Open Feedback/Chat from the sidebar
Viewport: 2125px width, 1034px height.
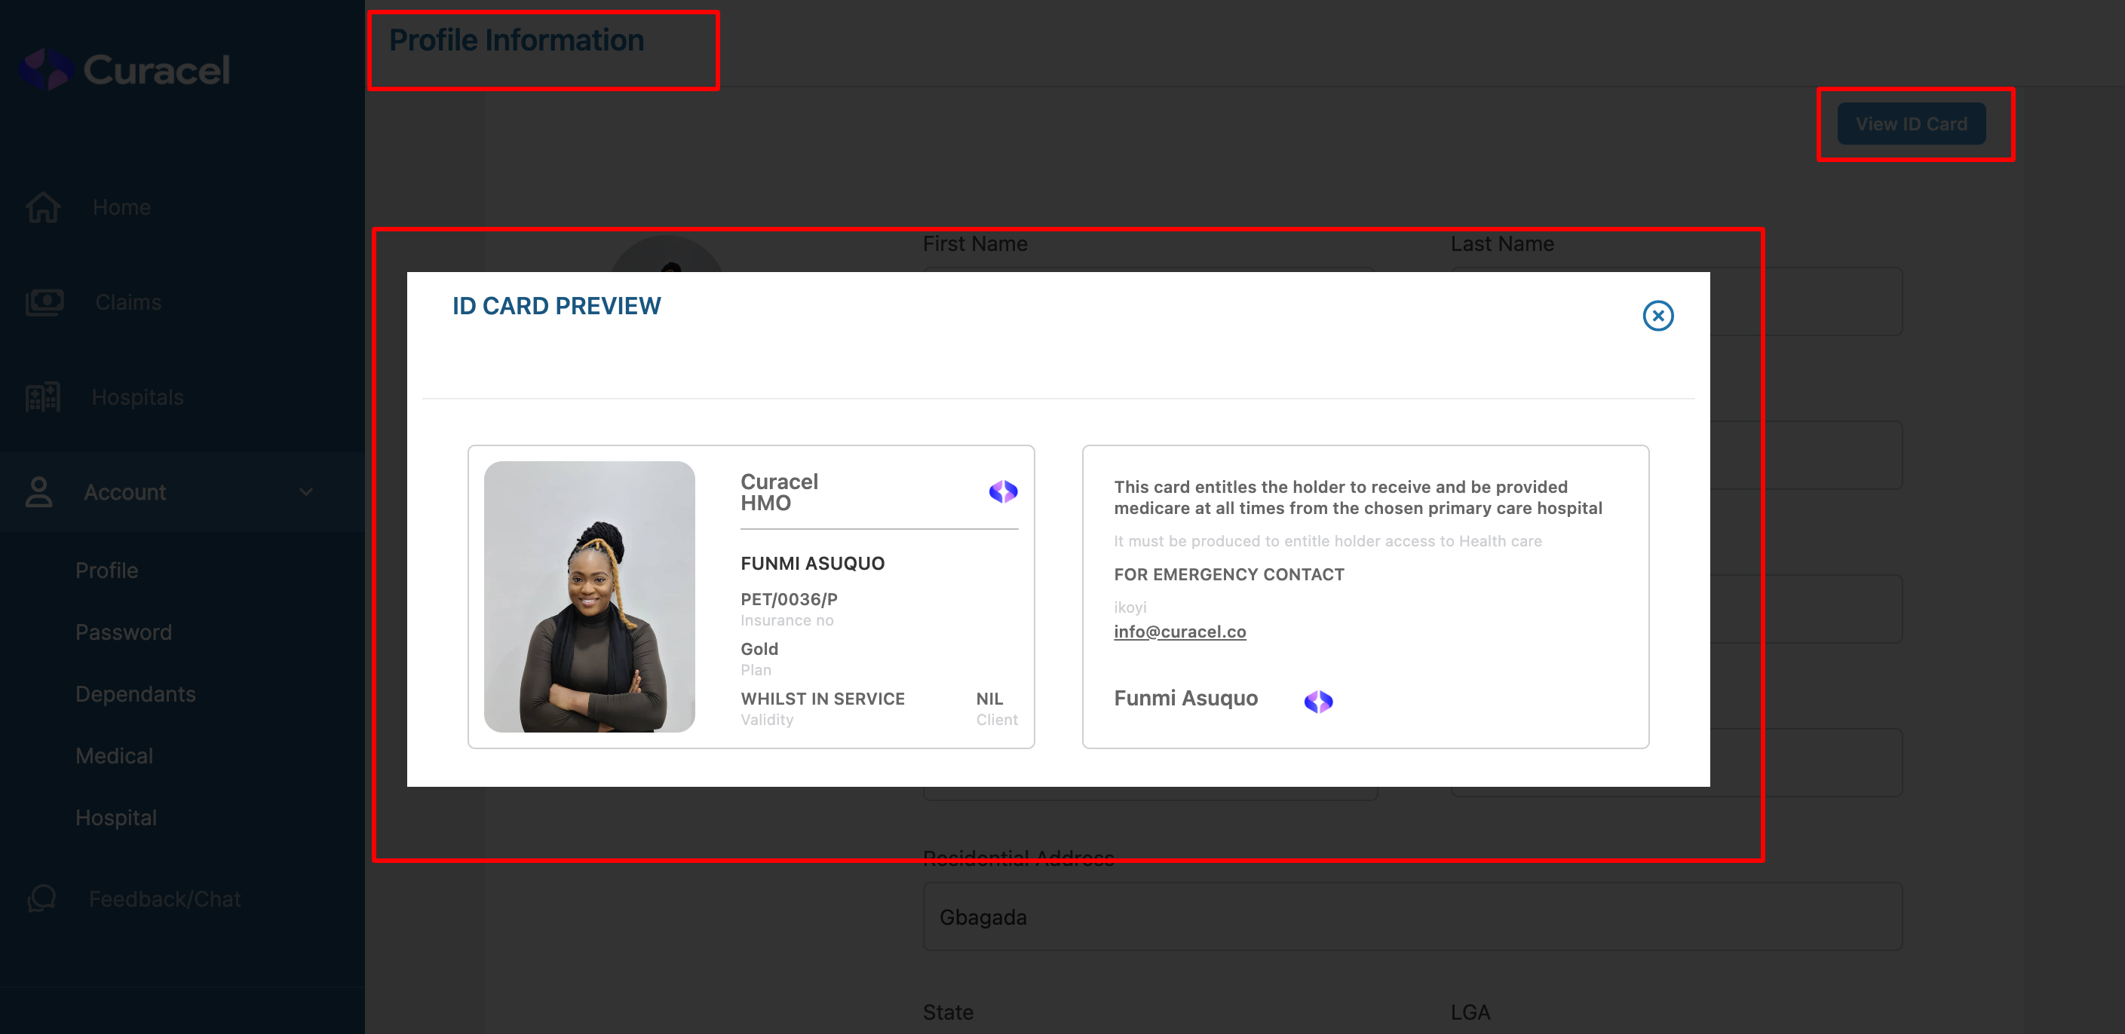pyautogui.click(x=164, y=899)
